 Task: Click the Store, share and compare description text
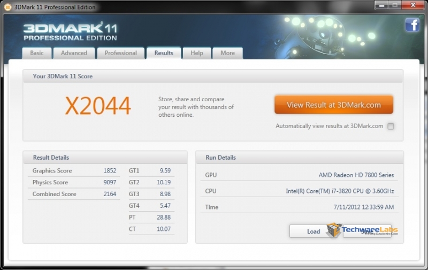click(x=196, y=107)
